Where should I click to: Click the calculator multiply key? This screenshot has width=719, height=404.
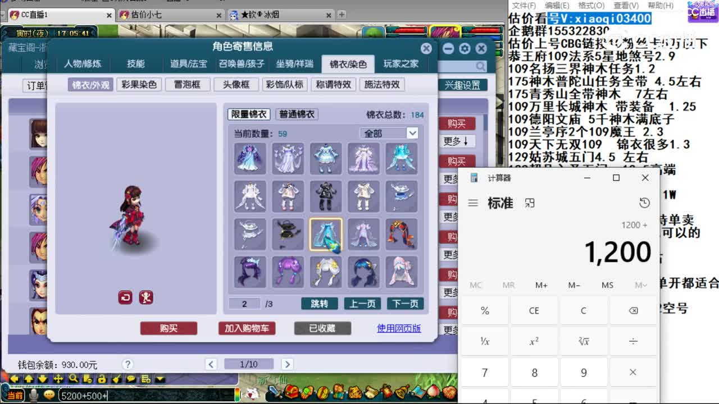(x=633, y=372)
